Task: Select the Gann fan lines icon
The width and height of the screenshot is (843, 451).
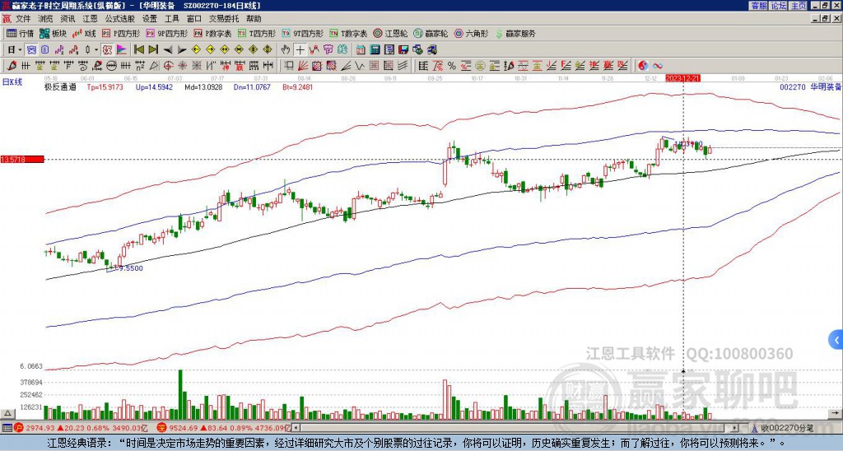Action: click(x=303, y=66)
